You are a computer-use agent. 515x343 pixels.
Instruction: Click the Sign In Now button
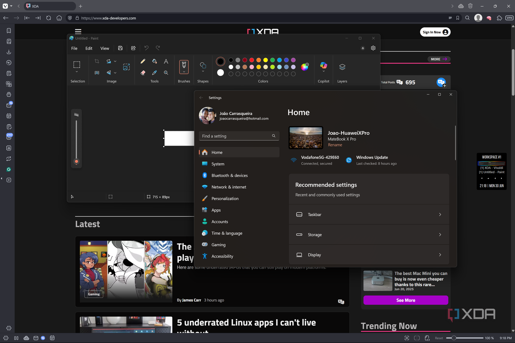435,32
